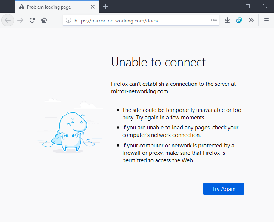Open the downloads panel

[227, 20]
